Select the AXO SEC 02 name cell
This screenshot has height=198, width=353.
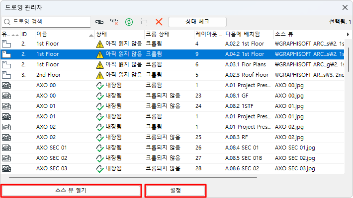tap(52, 158)
